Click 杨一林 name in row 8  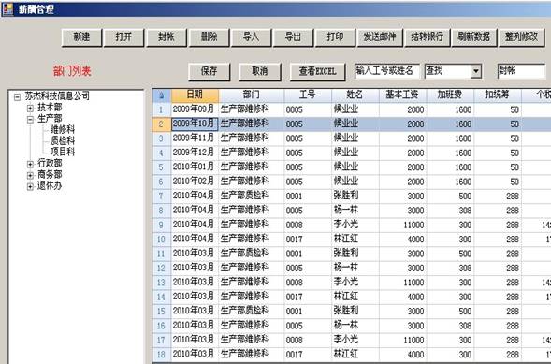point(355,211)
